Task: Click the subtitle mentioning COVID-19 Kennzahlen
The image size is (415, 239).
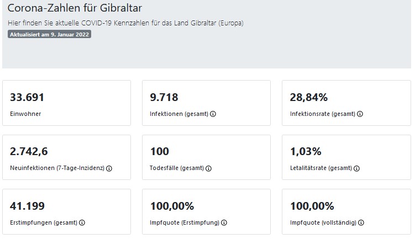Action: 125,23
